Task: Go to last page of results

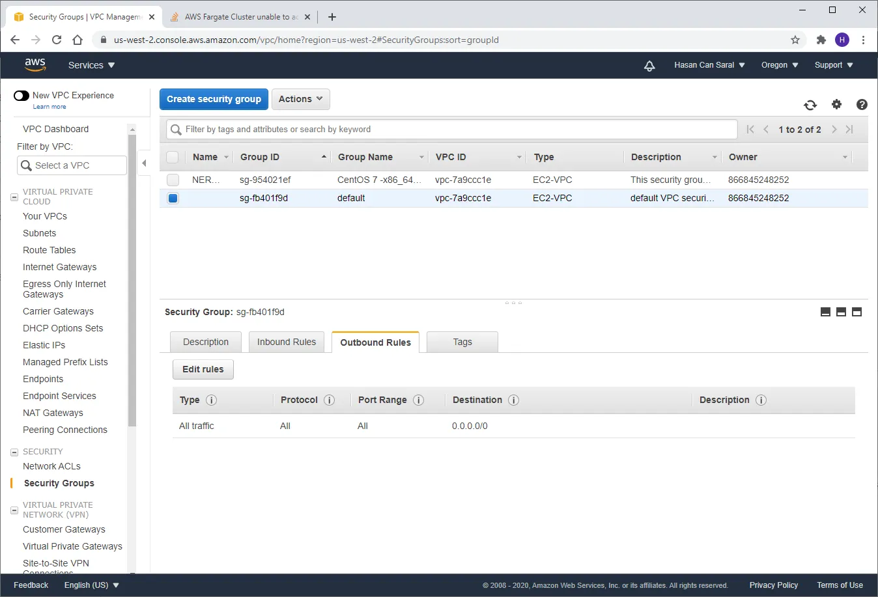Action: tap(849, 130)
